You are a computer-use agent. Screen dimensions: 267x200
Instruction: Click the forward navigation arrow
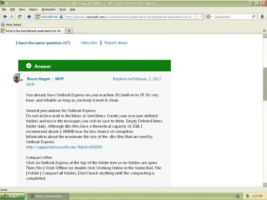coord(11,17)
